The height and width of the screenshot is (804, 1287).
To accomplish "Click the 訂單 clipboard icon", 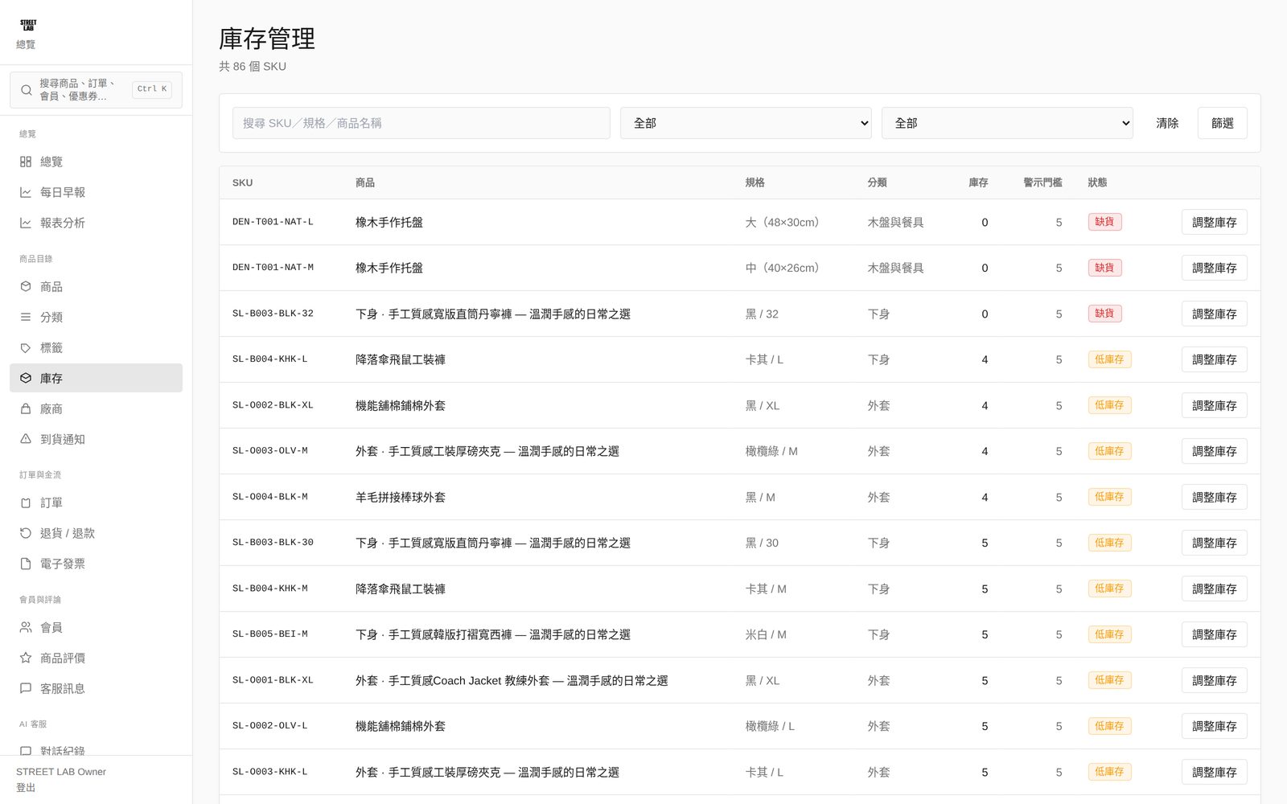I will pyautogui.click(x=26, y=503).
